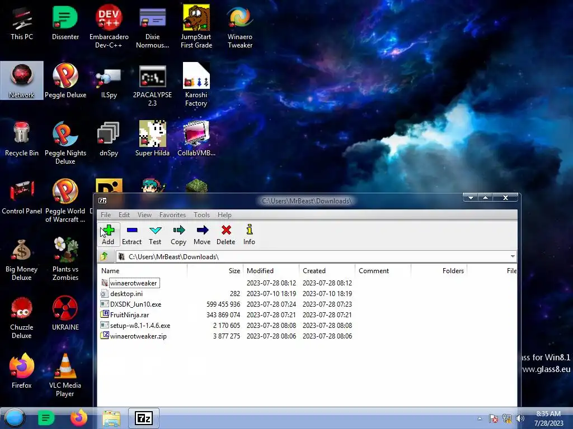Select the Peggle Deluxe desktop icon
This screenshot has height=429, width=573.
(x=65, y=81)
